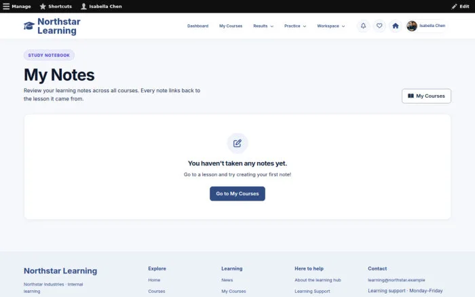Click the Edit pencil in admin toolbar
Screen dimensions: 475x297
coord(460,6)
